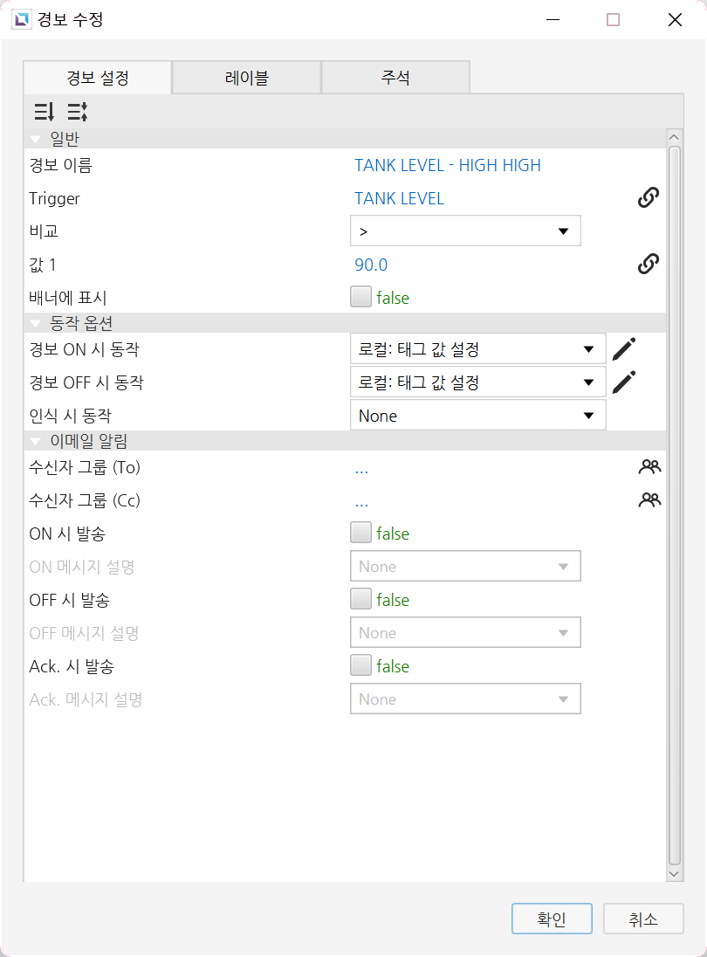707x957 pixels.
Task: Collapse the 이메일 알림 section
Action: (x=36, y=441)
